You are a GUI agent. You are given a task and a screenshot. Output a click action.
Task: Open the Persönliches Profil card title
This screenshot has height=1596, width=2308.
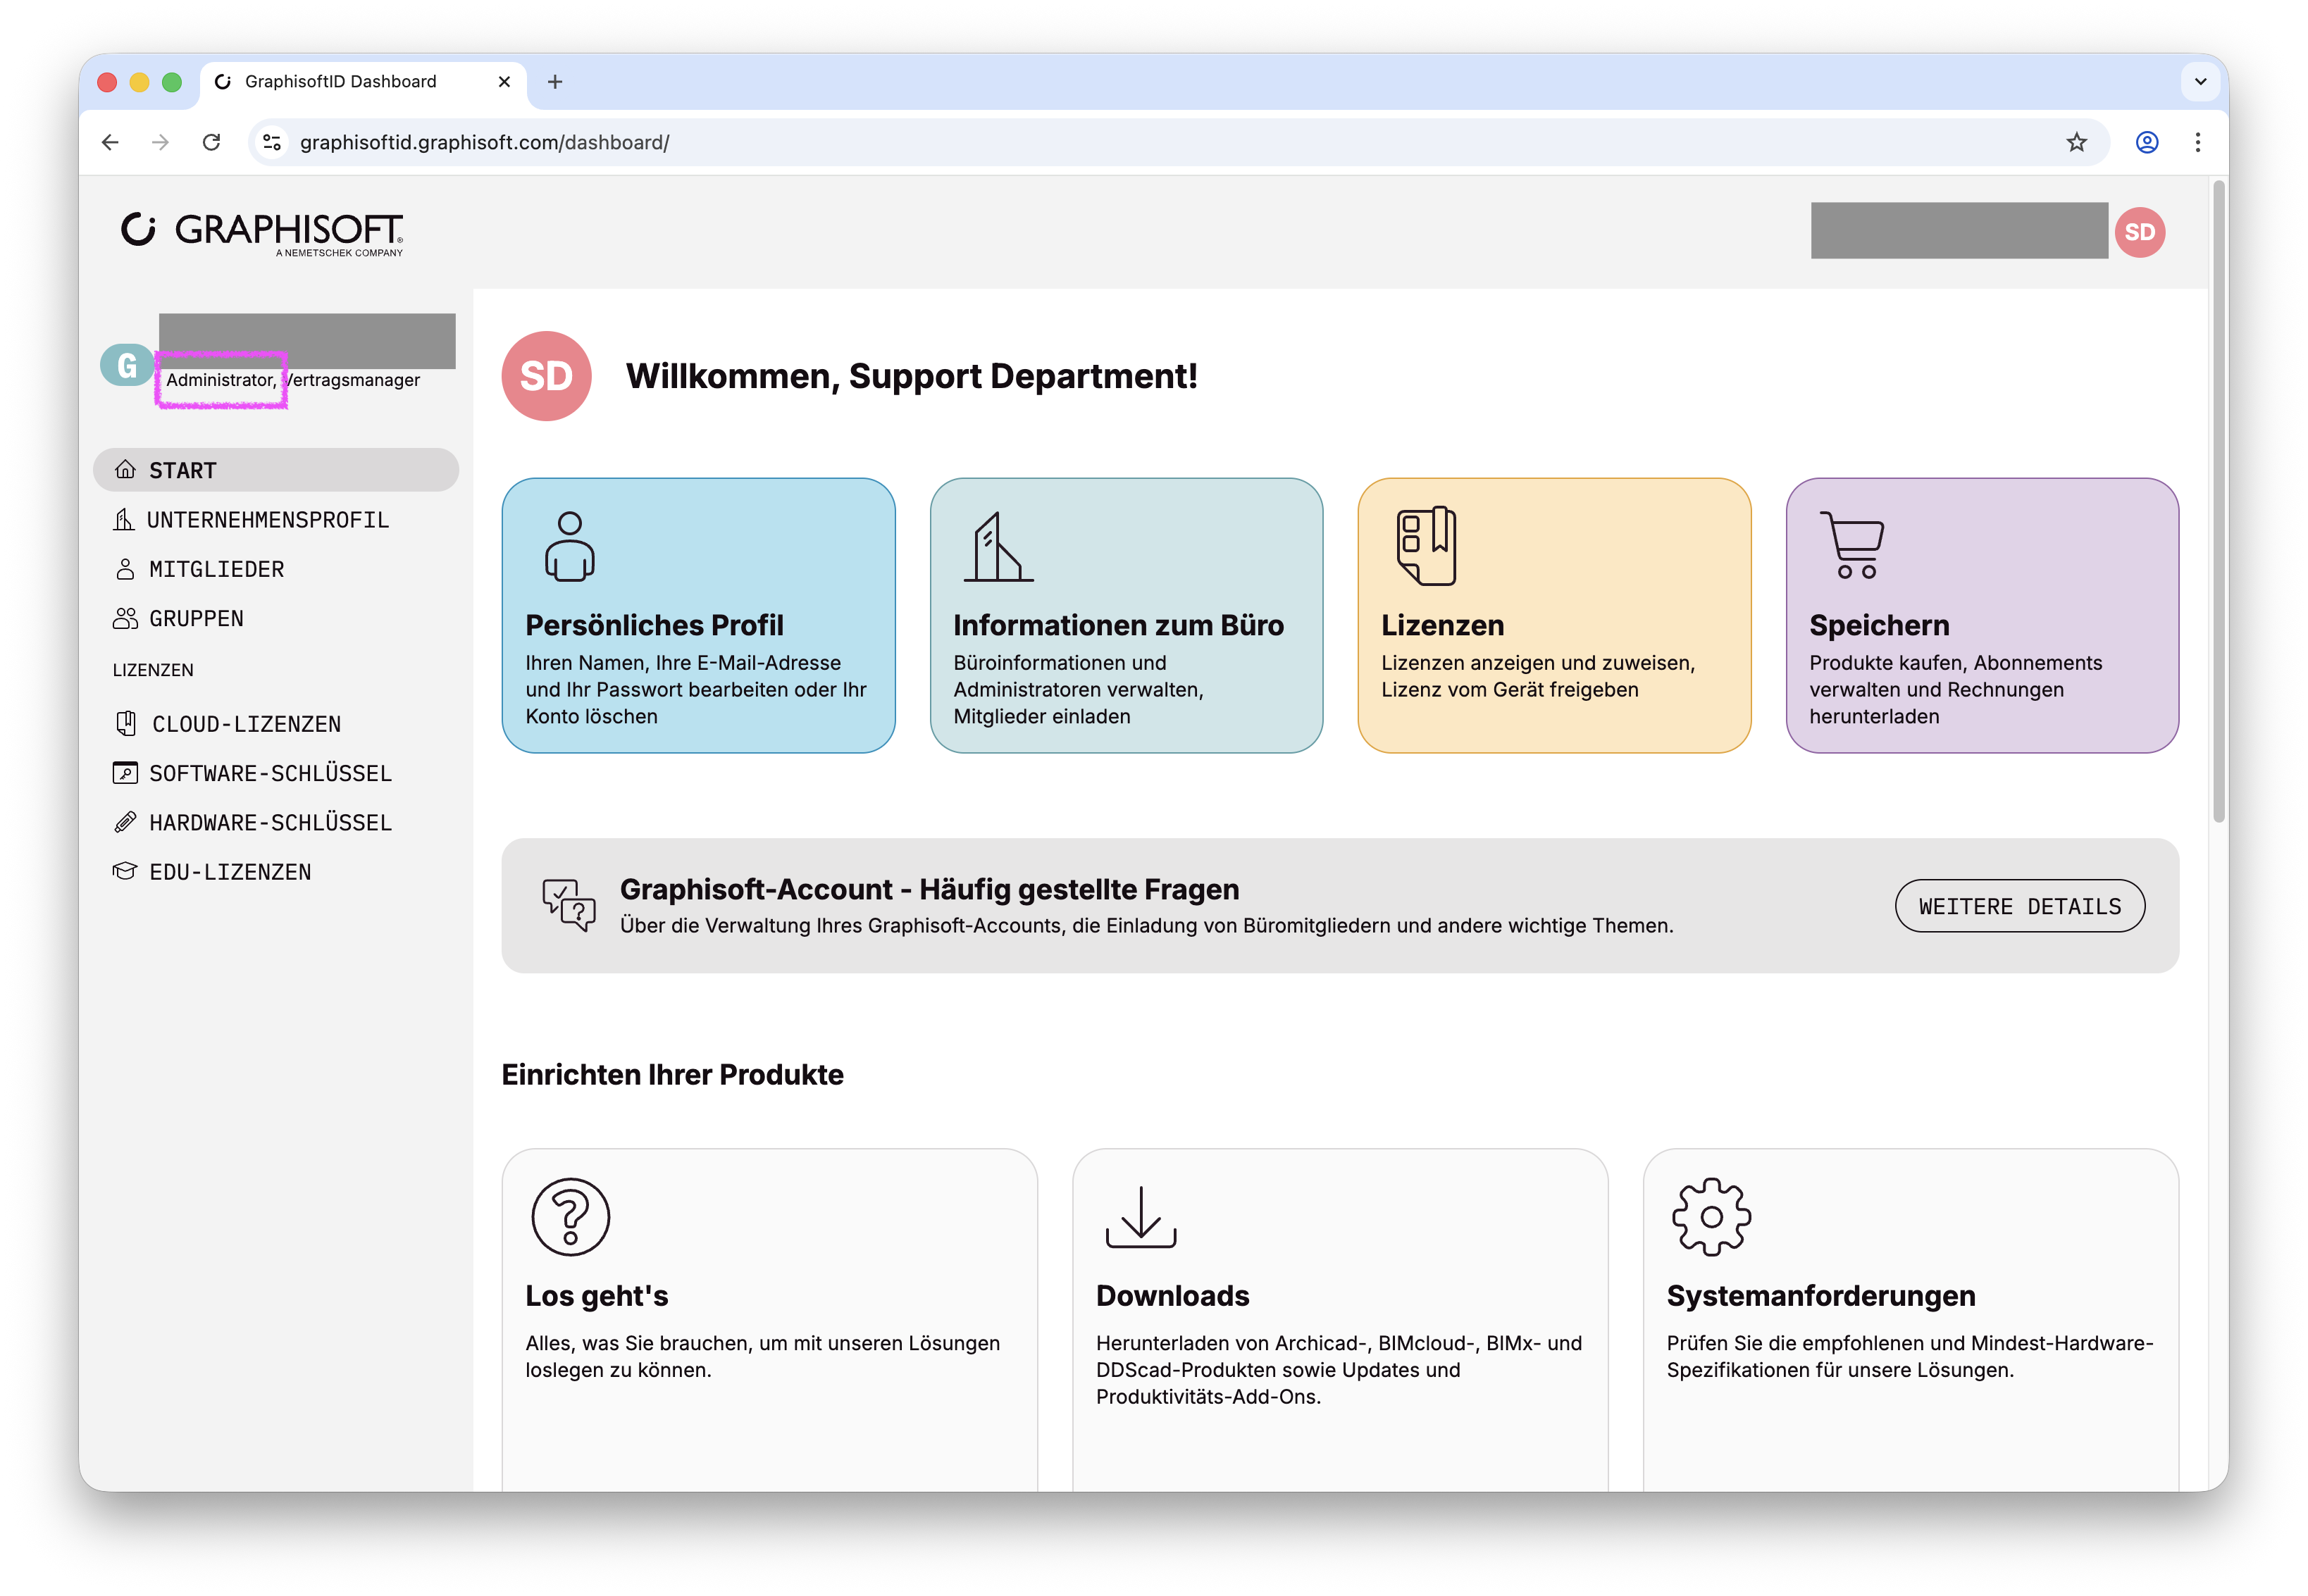point(654,625)
